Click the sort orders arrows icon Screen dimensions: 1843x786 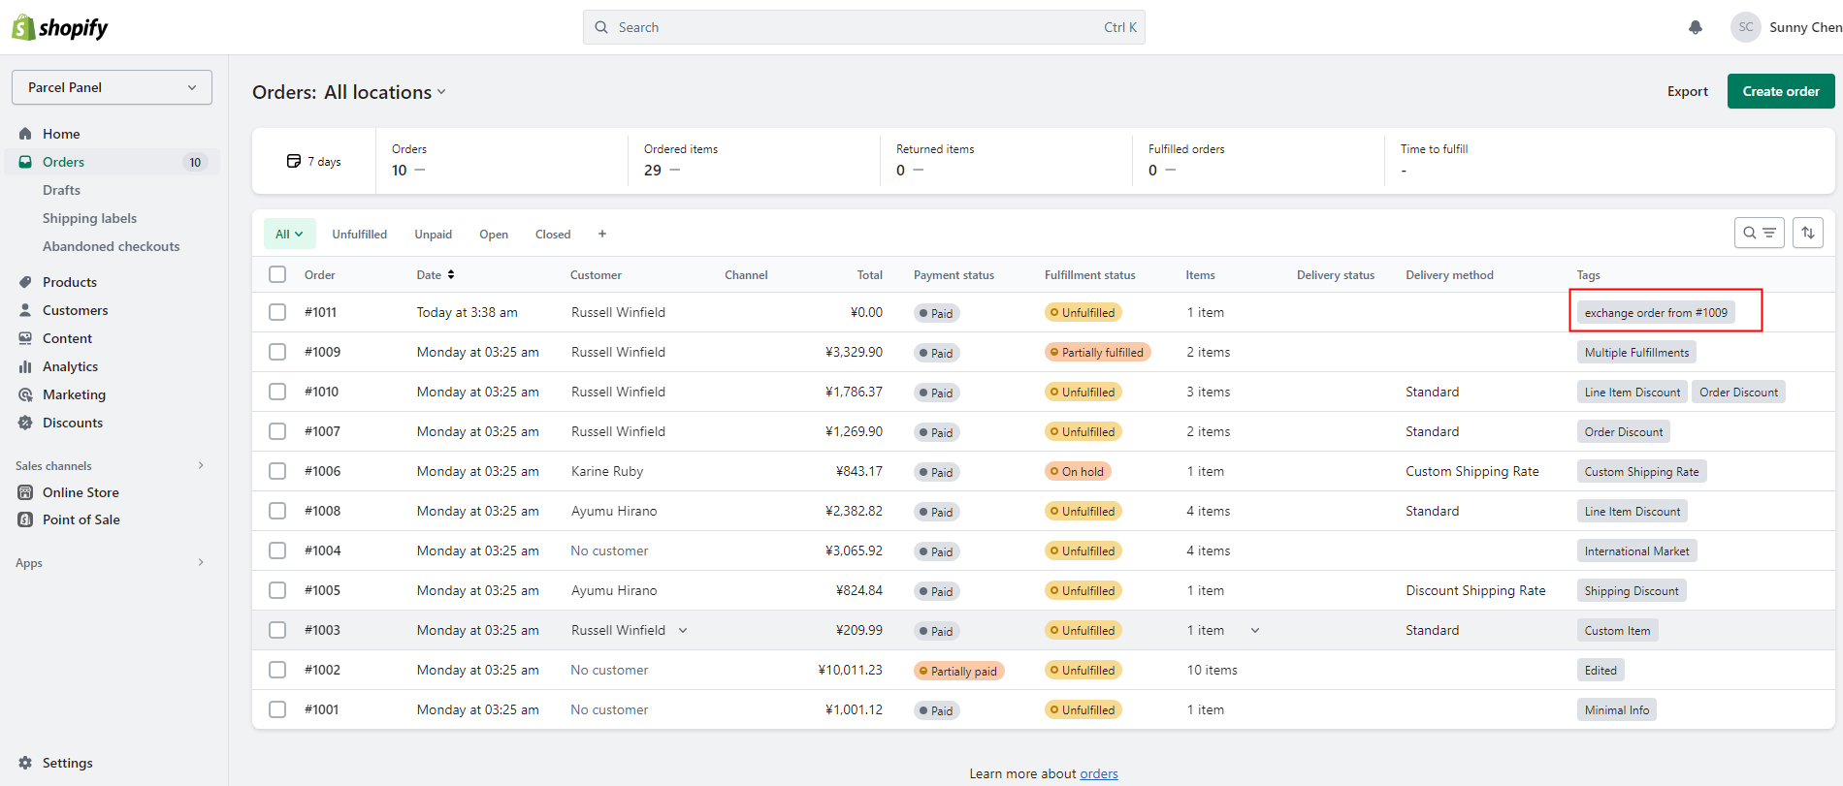coord(1808,233)
